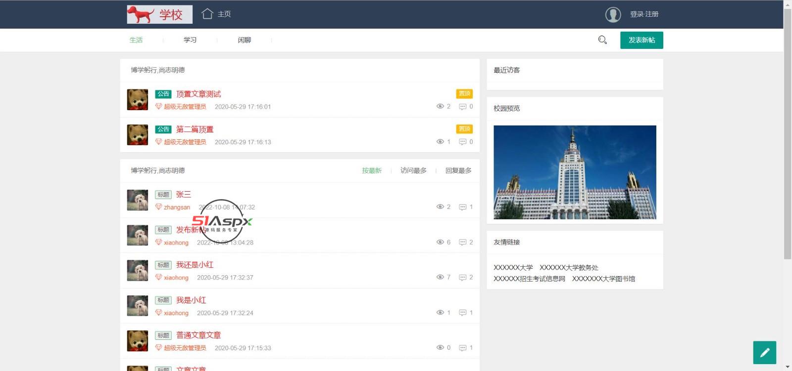The height and width of the screenshot is (371, 792).
Task: Click the views eye icon on 普通文章文章
Action: [x=440, y=347]
